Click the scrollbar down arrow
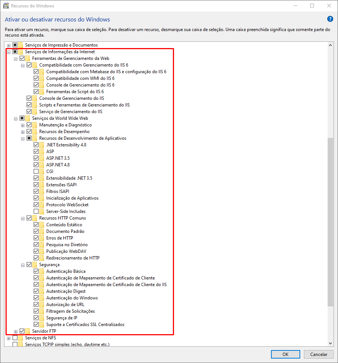Image resolution: width=338 pixels, height=363 pixels. pos(330,343)
